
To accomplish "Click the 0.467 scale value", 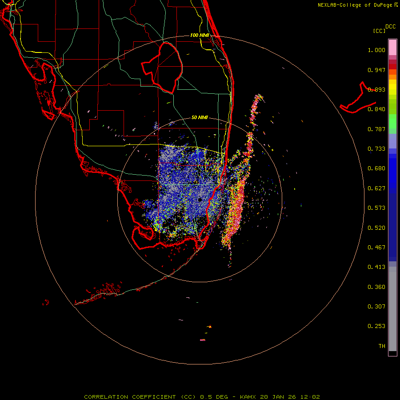I will click(376, 248).
